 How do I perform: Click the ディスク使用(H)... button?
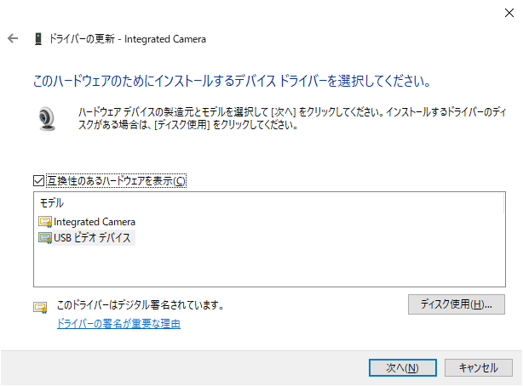[457, 304]
